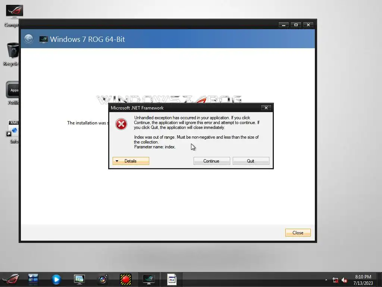382x287 pixels.
Task: Click the 'Parameter name: index.' text
Action: coord(155,147)
